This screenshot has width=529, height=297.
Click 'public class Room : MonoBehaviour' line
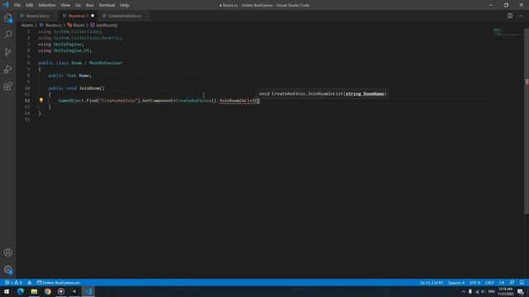click(80, 63)
